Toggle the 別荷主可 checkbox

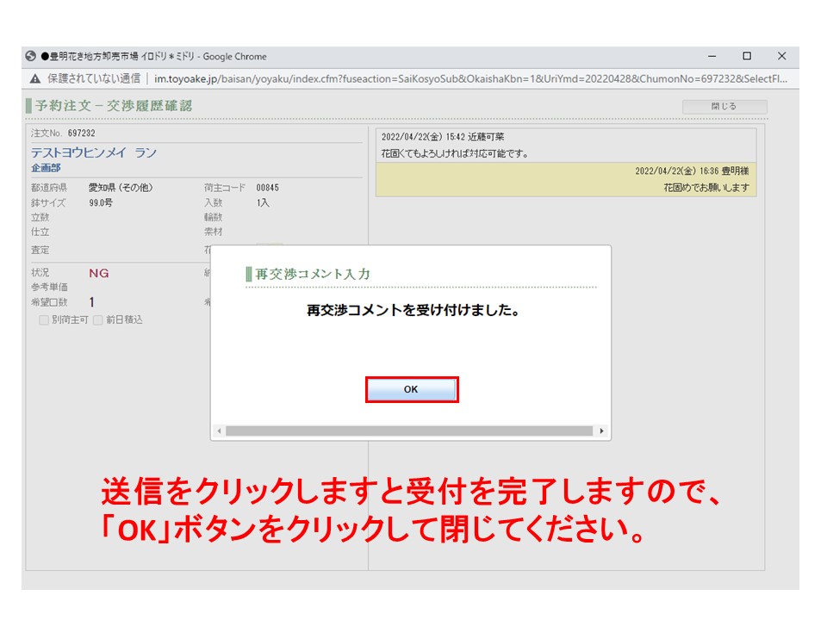tap(44, 319)
